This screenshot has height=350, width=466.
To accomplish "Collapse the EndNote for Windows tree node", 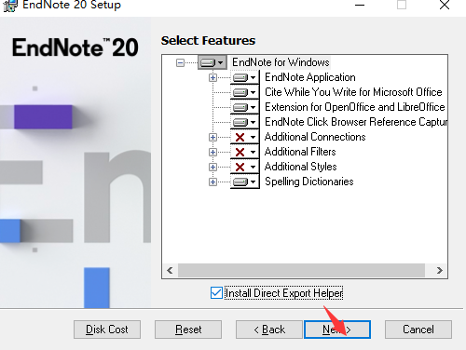I will [180, 62].
